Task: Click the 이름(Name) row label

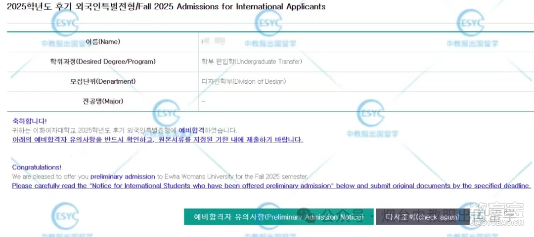Action: [102, 42]
